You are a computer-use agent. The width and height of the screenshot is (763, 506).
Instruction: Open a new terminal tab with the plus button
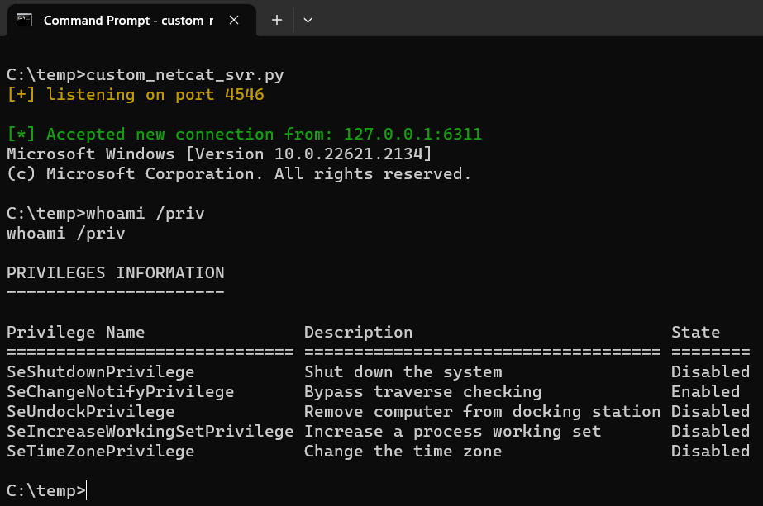(276, 20)
